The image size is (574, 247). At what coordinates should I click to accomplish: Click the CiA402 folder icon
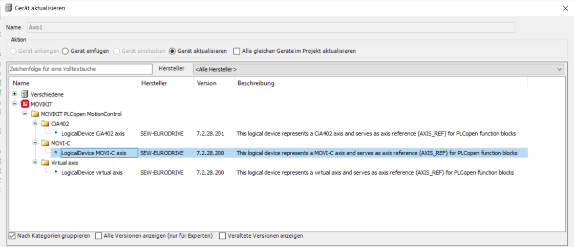[45, 123]
